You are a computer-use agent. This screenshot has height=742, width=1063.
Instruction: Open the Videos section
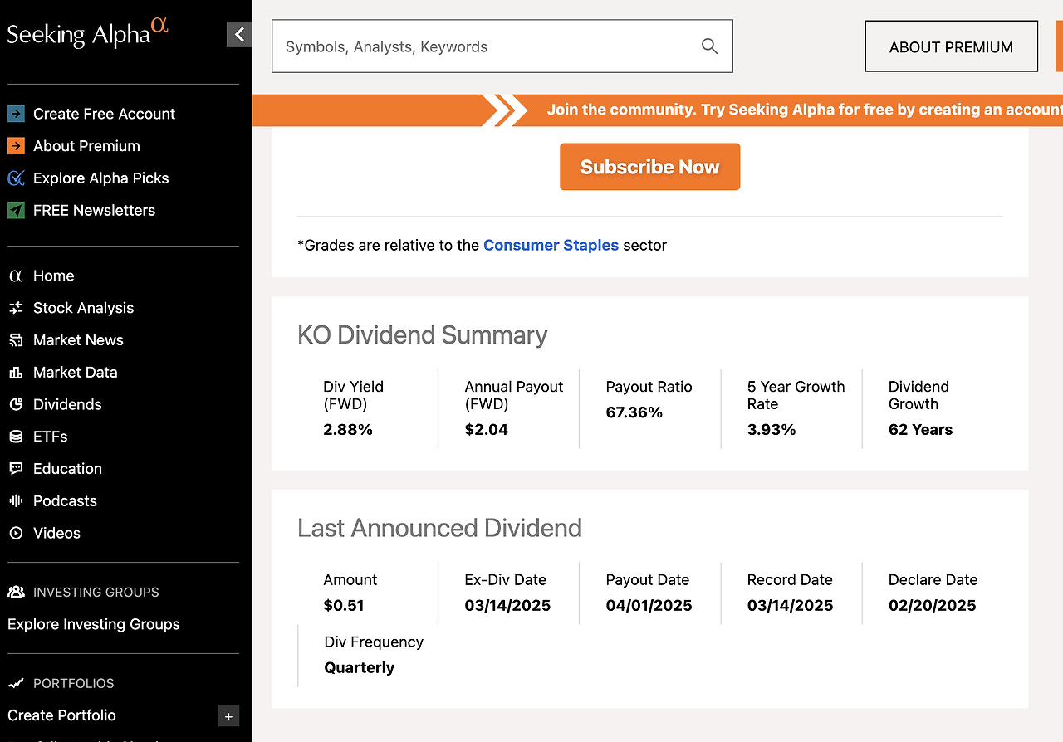click(x=56, y=533)
